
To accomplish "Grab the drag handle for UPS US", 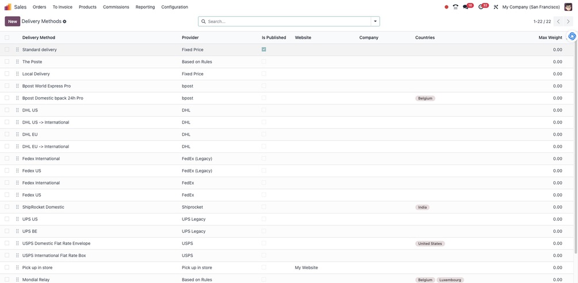I will (17, 219).
